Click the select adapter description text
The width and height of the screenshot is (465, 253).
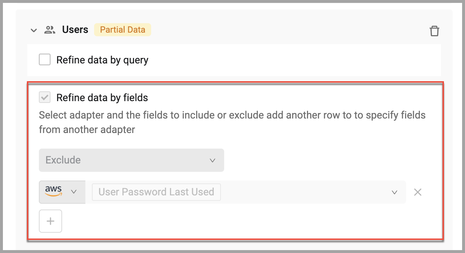(232, 123)
